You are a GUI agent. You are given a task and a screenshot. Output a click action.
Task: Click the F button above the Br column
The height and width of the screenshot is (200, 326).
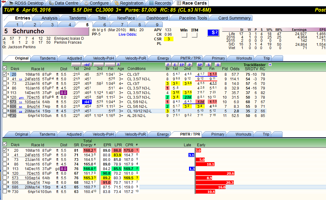click(168, 65)
